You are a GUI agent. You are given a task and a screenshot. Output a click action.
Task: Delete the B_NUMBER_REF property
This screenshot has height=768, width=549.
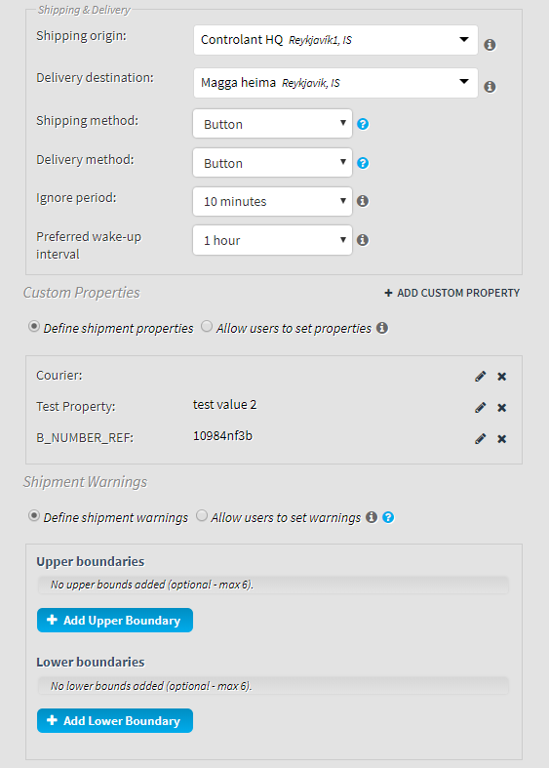501,439
